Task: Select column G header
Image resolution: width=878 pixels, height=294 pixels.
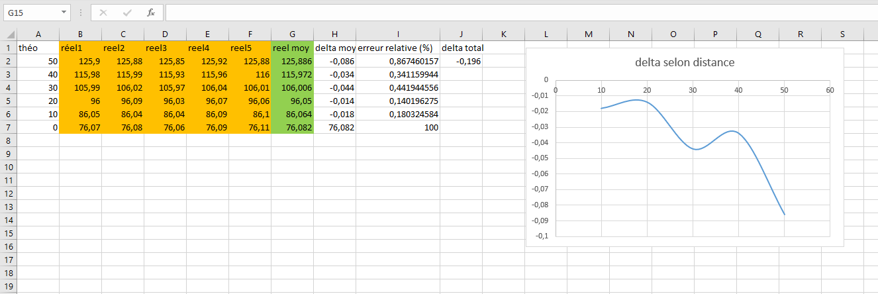Action: click(x=292, y=34)
